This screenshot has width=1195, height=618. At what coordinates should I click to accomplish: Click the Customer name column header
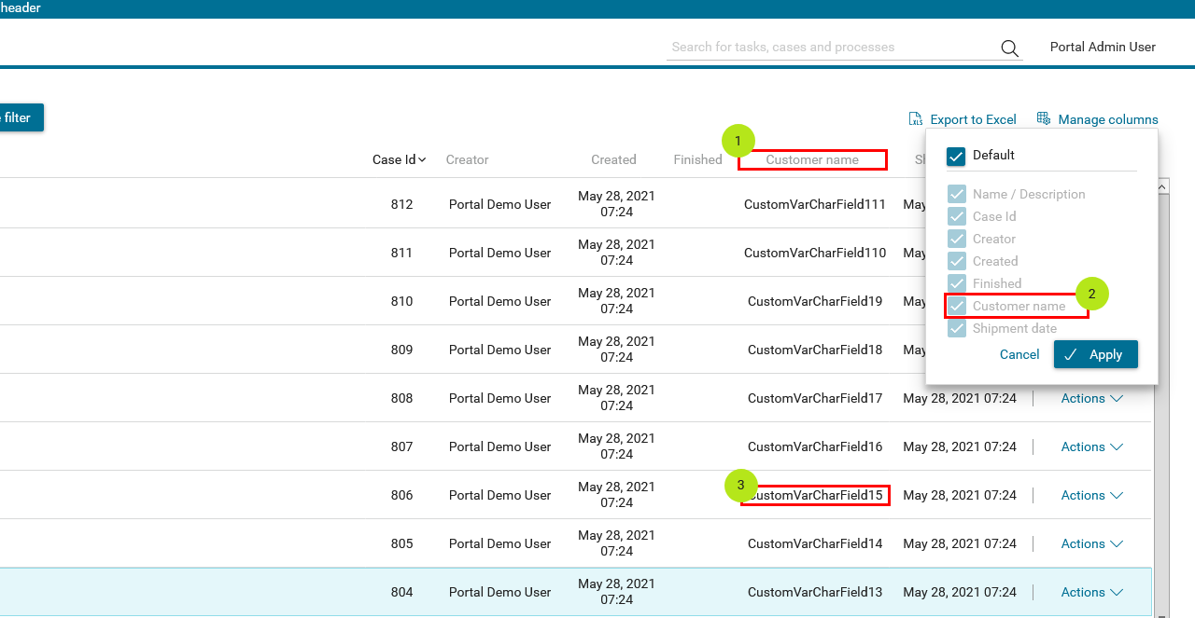pos(812,159)
